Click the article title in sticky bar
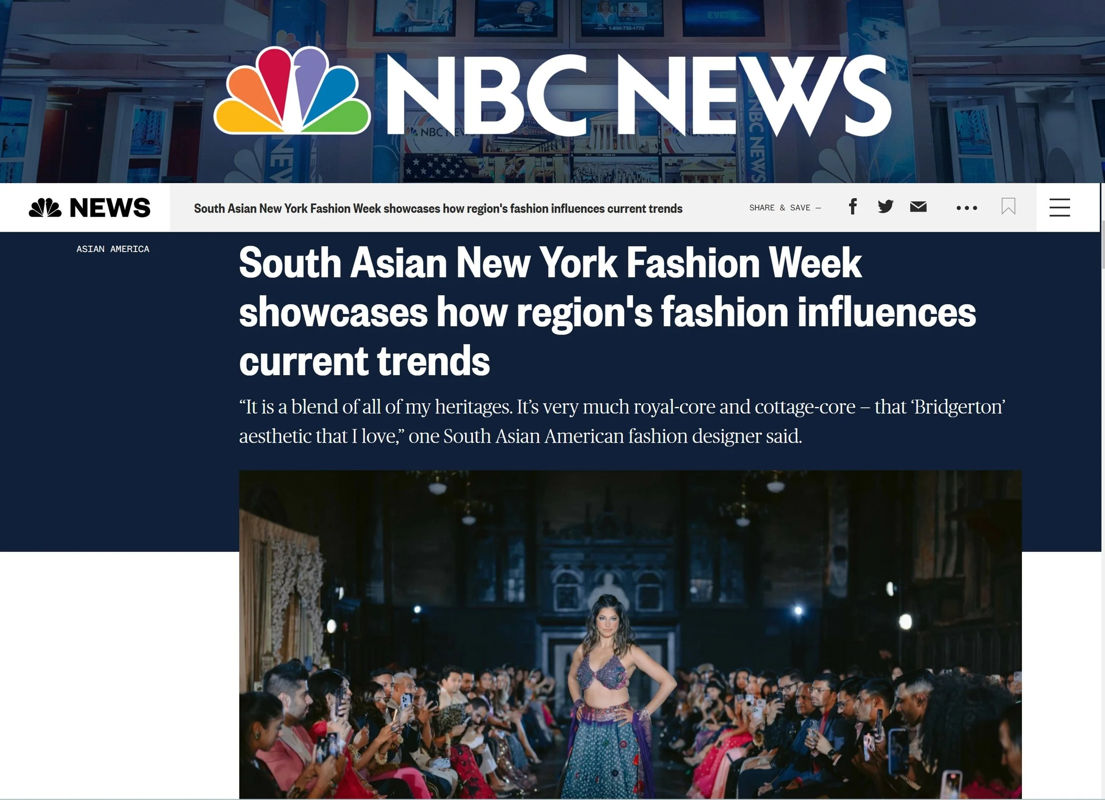Image resolution: width=1105 pixels, height=800 pixels. click(x=438, y=209)
